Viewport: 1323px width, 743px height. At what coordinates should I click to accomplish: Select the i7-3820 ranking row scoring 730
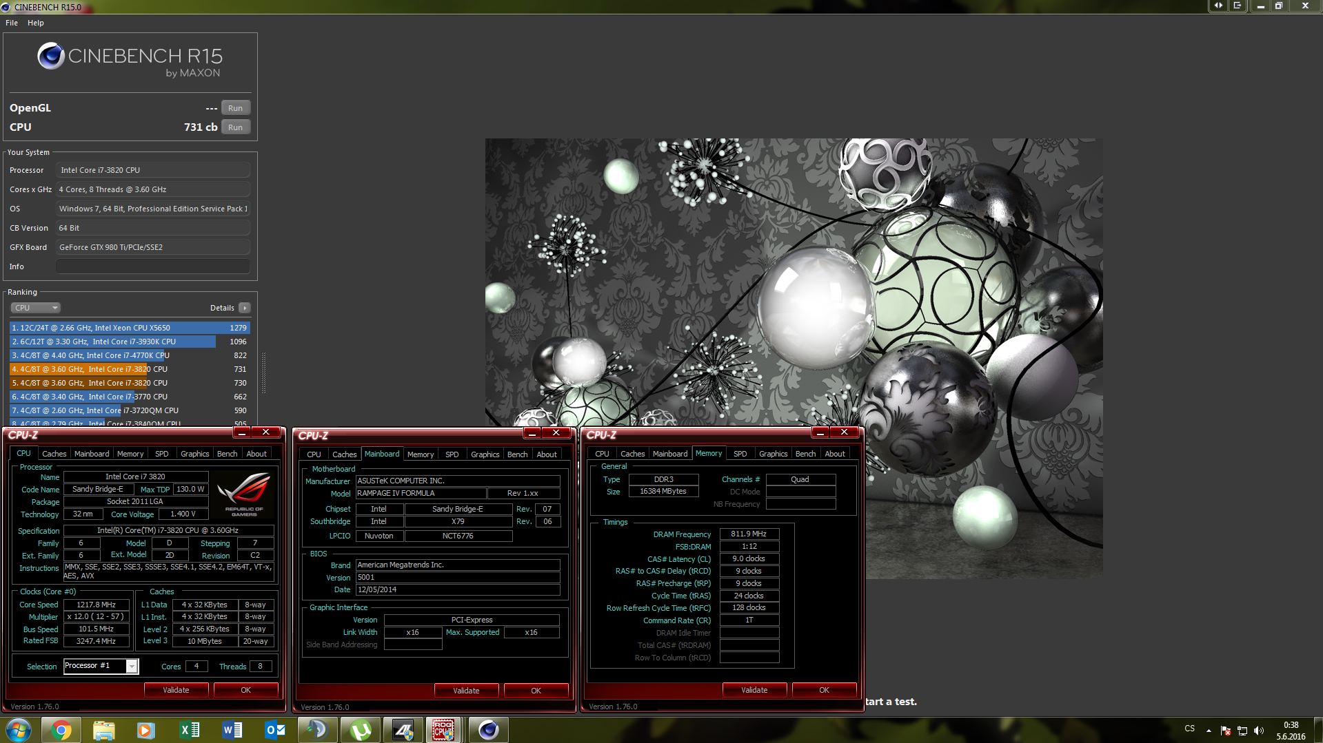(130, 383)
